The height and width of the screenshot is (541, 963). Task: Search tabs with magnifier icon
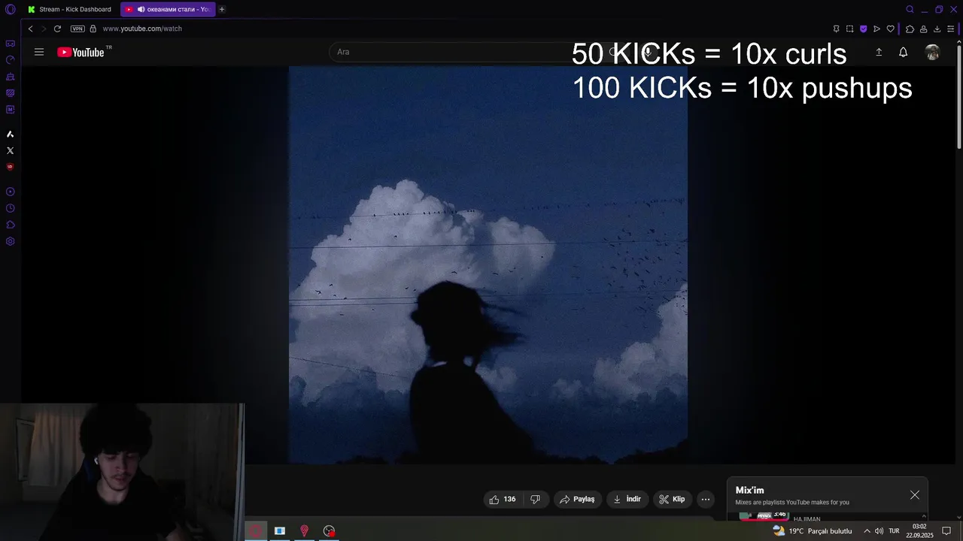[x=910, y=9]
